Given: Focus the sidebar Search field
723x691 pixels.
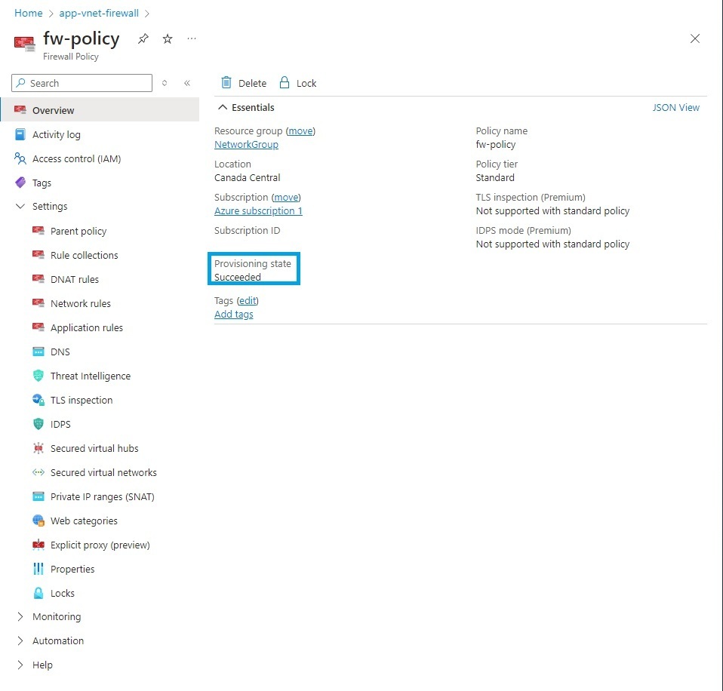Looking at the screenshot, I should coord(82,83).
